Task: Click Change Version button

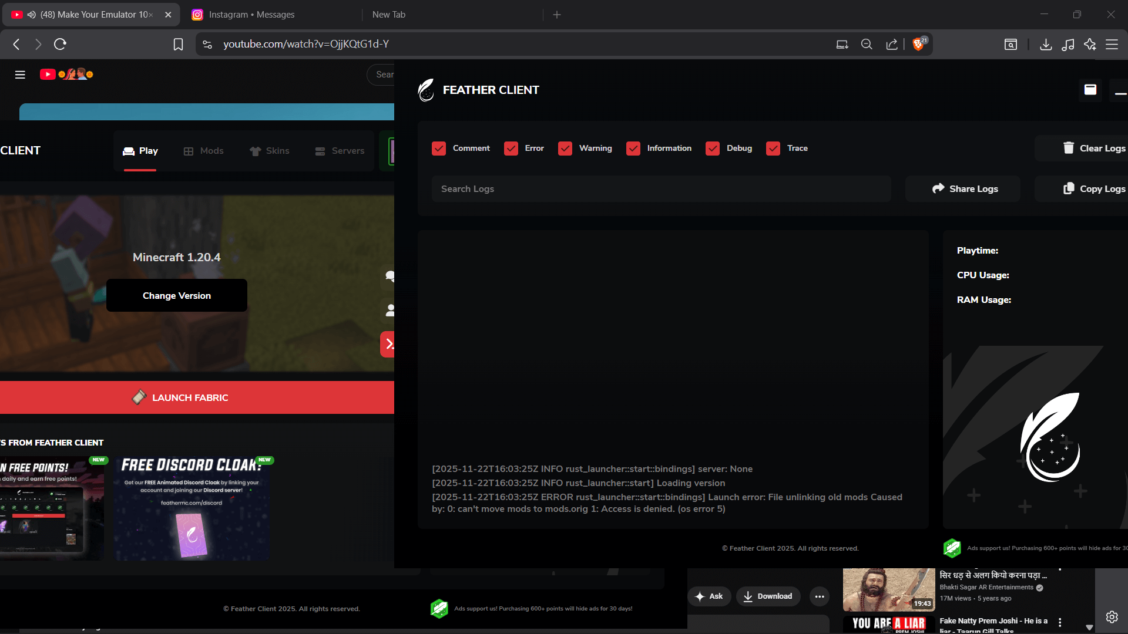Action: tap(177, 295)
